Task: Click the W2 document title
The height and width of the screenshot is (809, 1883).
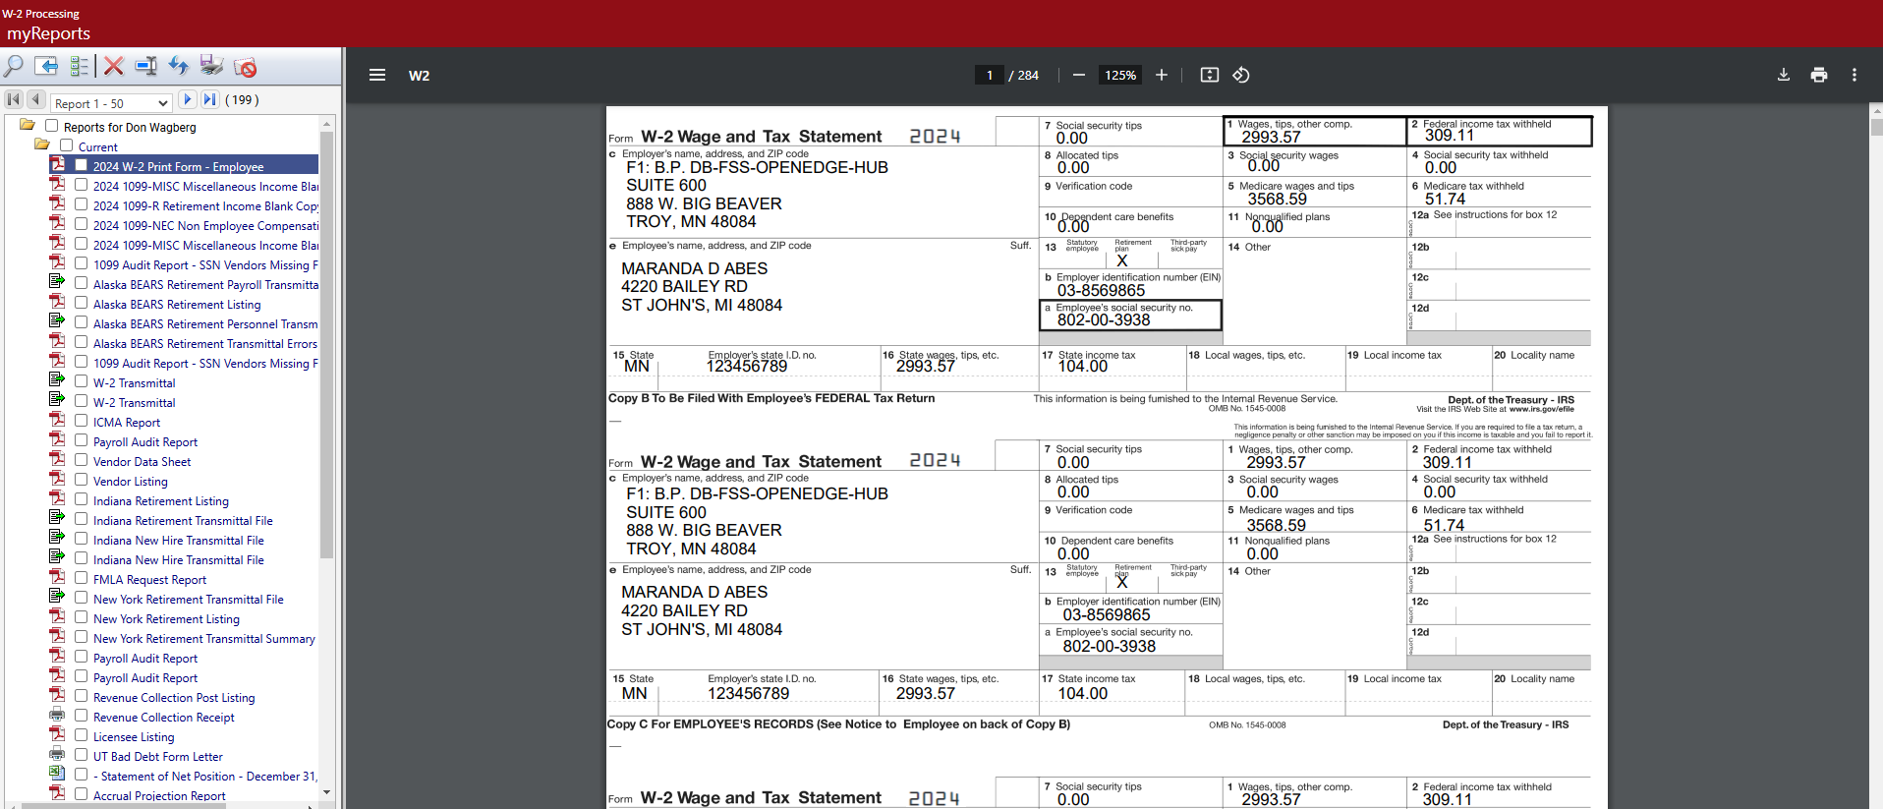Action: (419, 76)
